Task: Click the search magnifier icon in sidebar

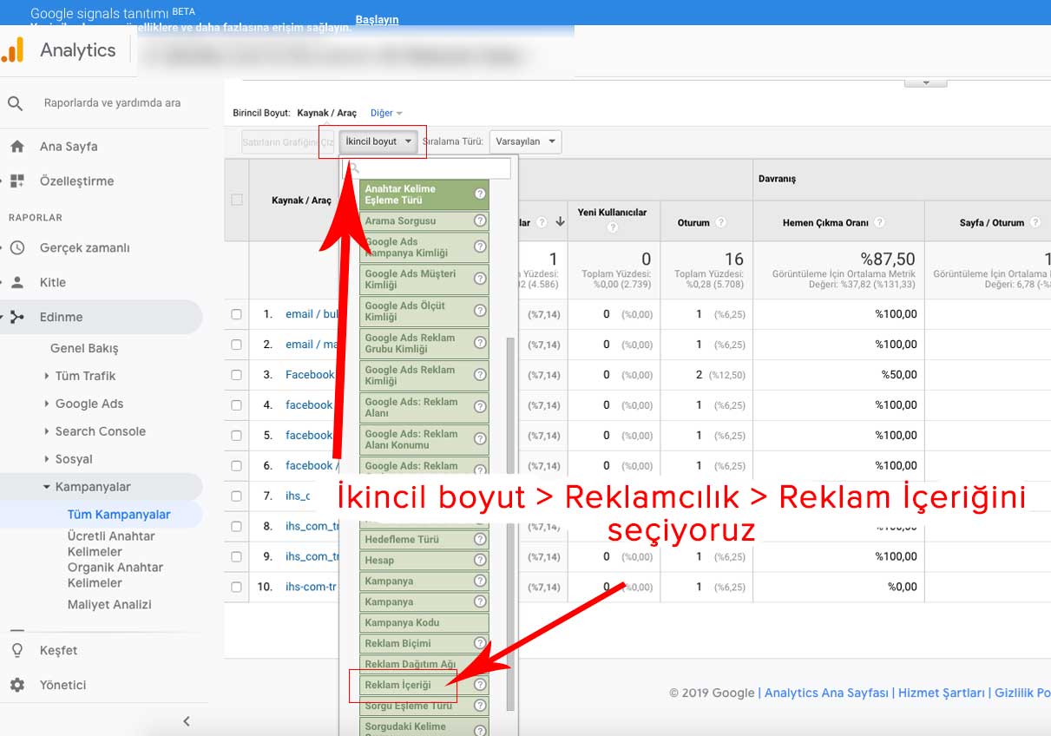Action: tap(16, 103)
